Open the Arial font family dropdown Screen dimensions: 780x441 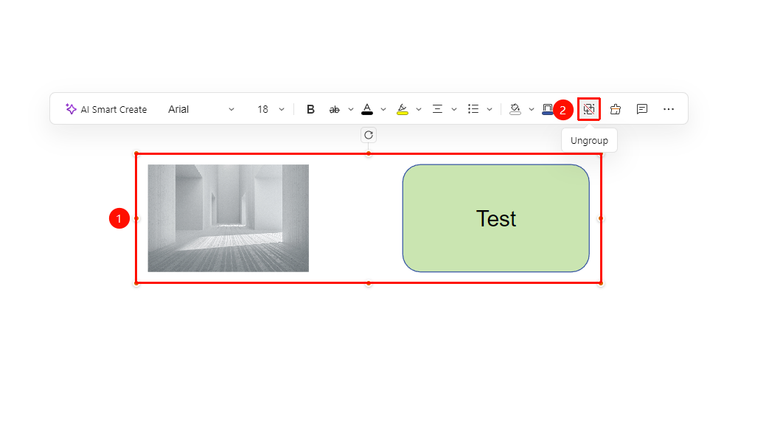coord(201,109)
